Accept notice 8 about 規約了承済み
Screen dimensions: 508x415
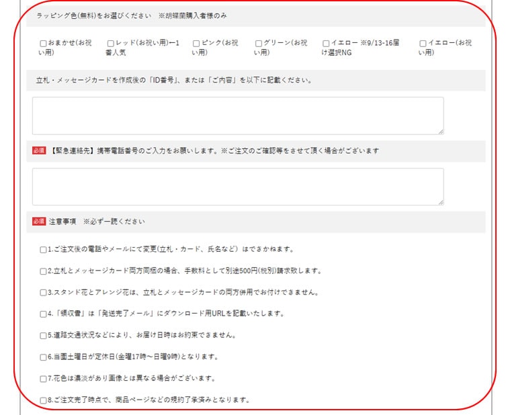pos(44,400)
